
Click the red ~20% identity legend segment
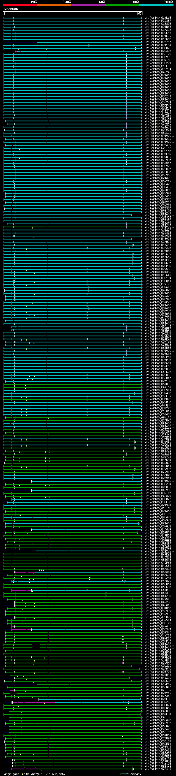[20, 5]
